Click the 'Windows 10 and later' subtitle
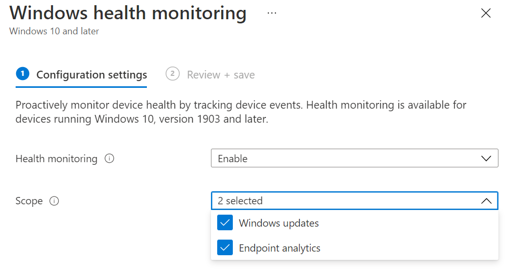Viewport: 512px width, 276px height. click(x=54, y=31)
